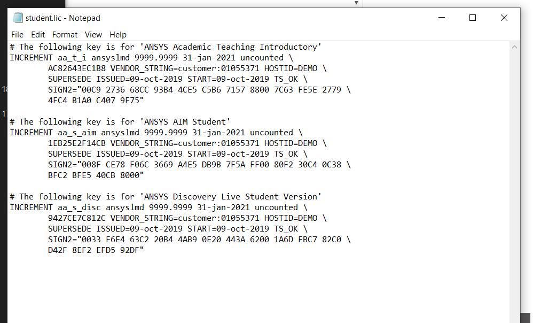Click on INCREMENT aa_s_aim line

(x=156, y=133)
